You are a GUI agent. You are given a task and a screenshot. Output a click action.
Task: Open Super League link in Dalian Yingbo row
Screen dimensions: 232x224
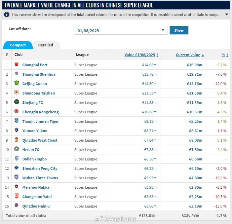pyautogui.click(x=86, y=159)
